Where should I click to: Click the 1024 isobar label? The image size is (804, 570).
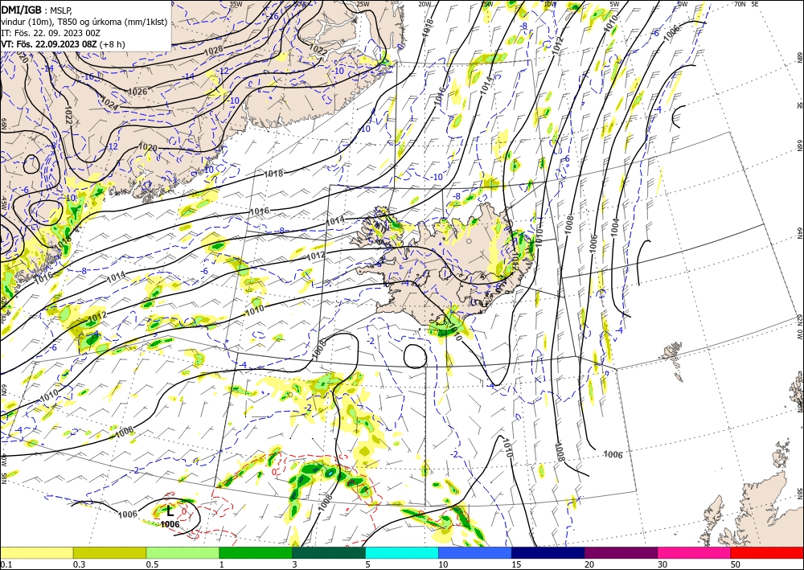pos(108,103)
